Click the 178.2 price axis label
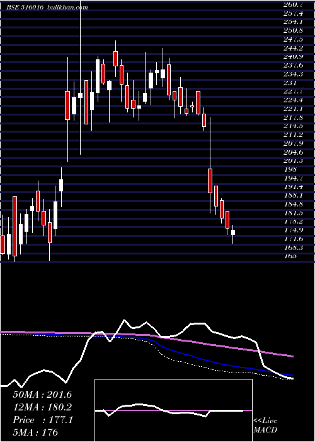The image size is (315, 442). coord(294,221)
